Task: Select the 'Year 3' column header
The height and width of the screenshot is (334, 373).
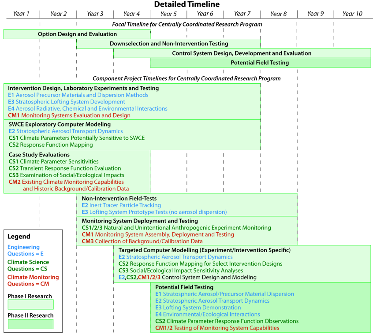Action: coord(95,14)
